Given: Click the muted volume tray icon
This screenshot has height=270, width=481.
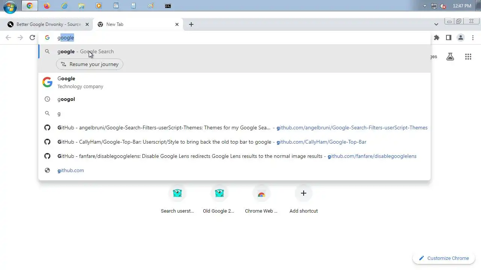Looking at the screenshot, I should tap(443, 6).
